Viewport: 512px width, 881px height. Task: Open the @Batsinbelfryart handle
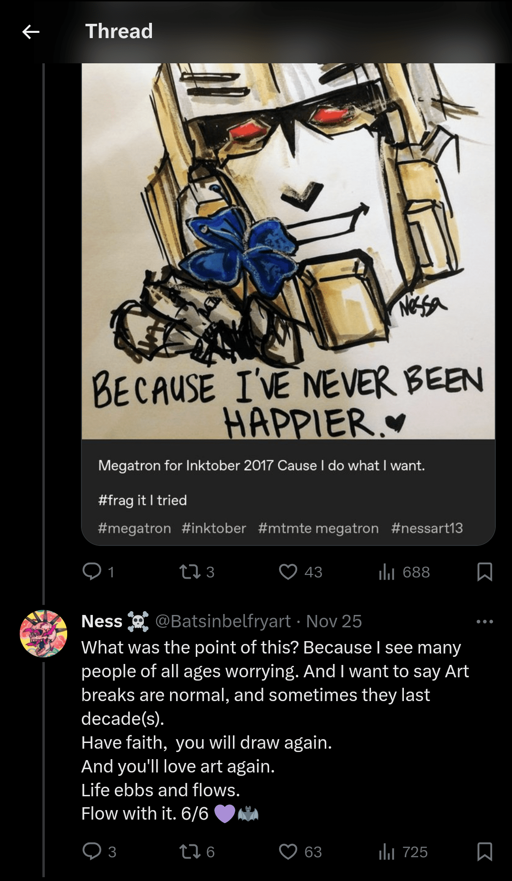223,621
